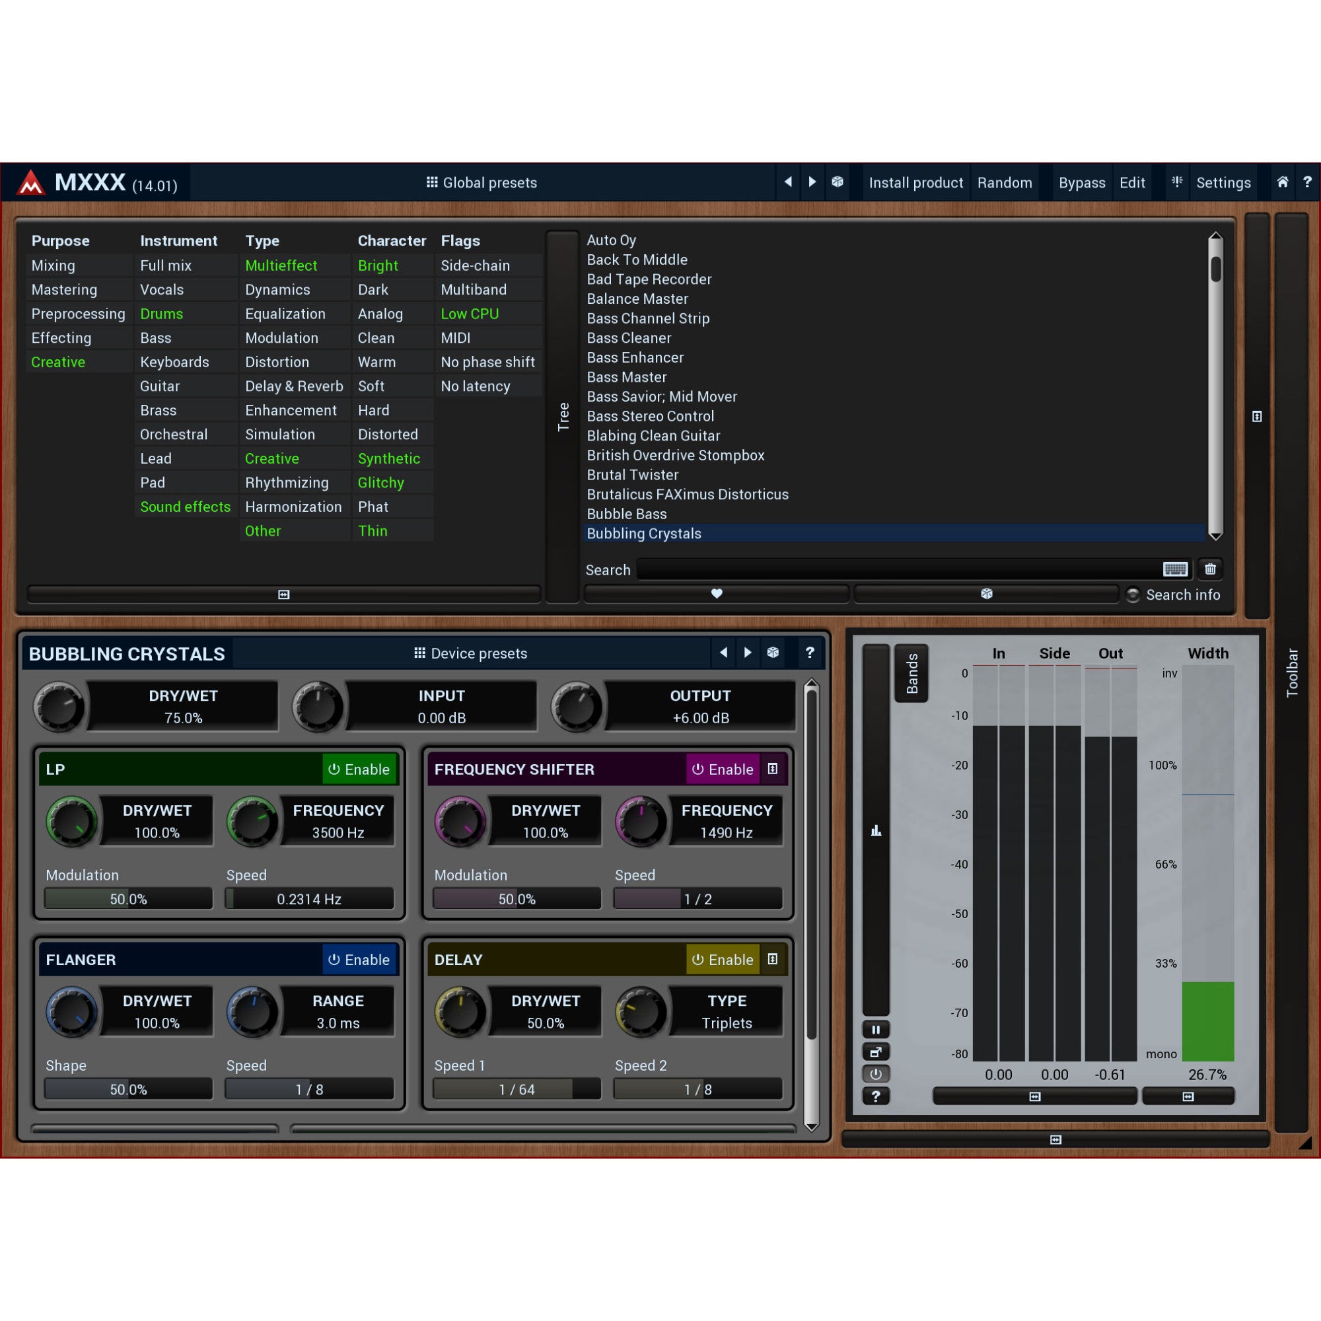Click the dice icon in Bubbling Crystals header

click(773, 653)
